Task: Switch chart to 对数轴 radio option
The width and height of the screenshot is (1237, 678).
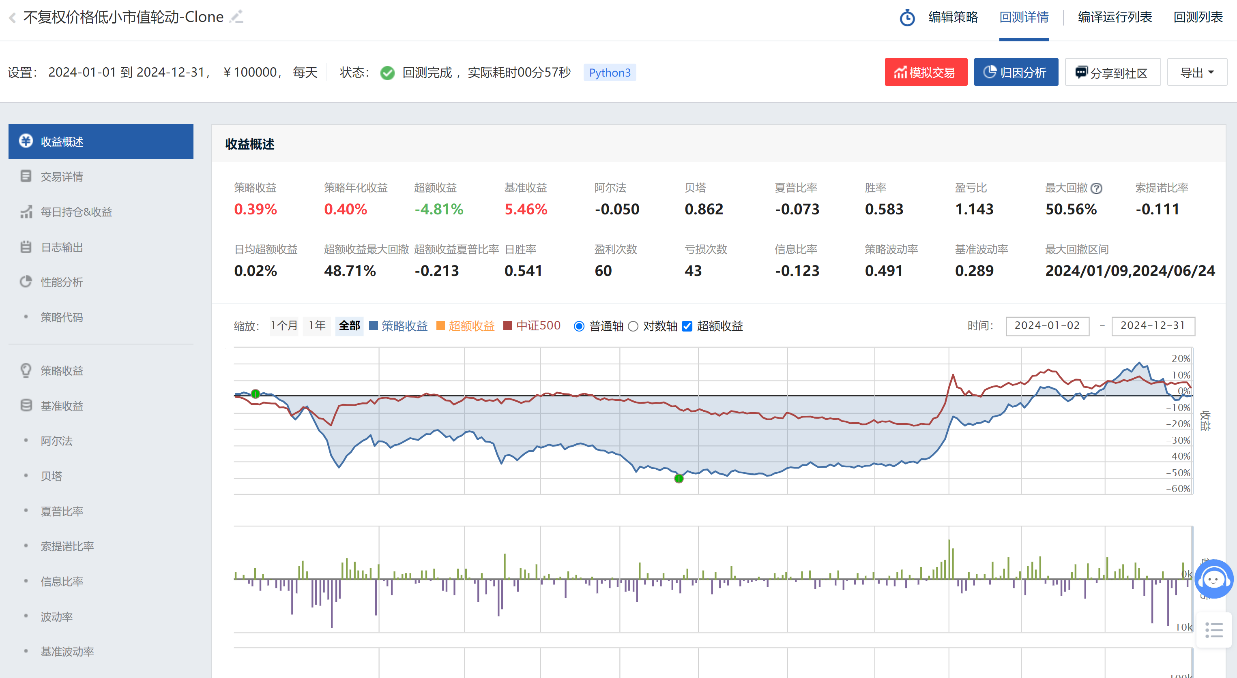Action: click(x=633, y=326)
